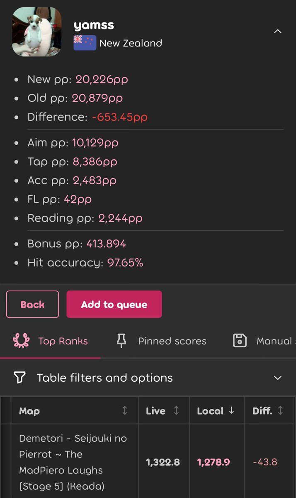
Task: Click the Table filters and options label
Action: 105,378
